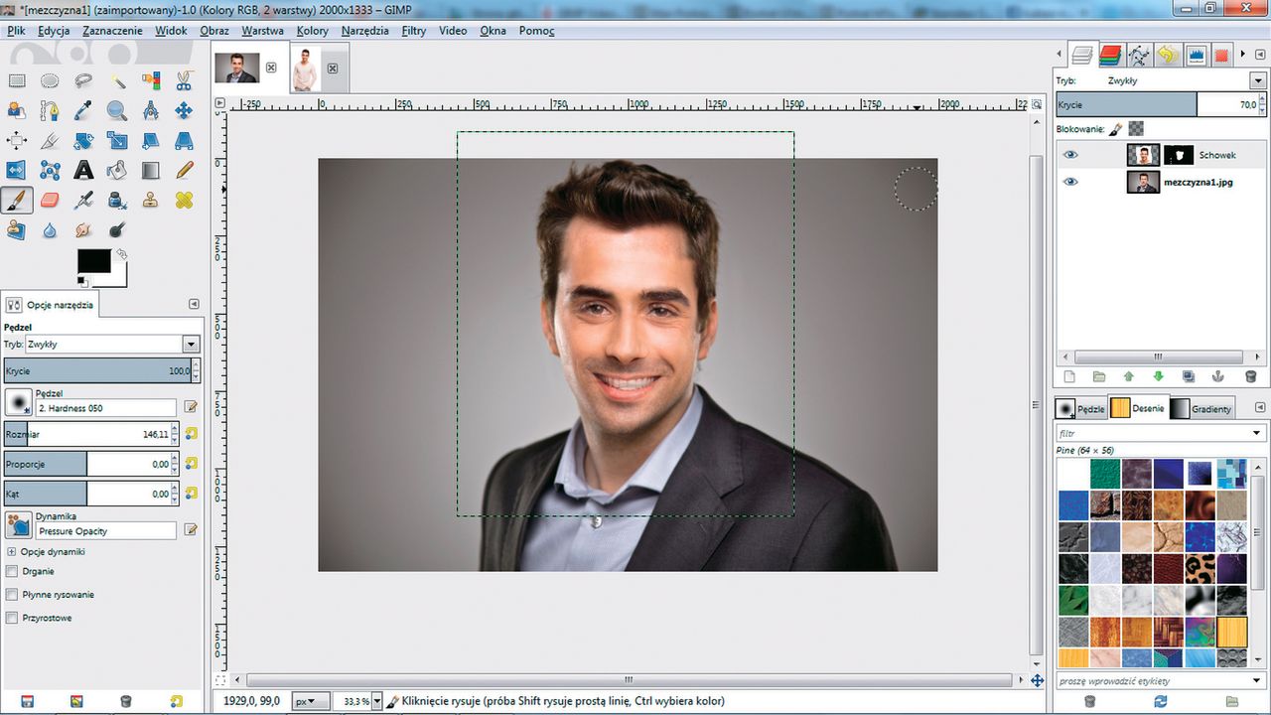Adjust layer Krycie opacity slider
The image size is (1271, 715).
1160,104
